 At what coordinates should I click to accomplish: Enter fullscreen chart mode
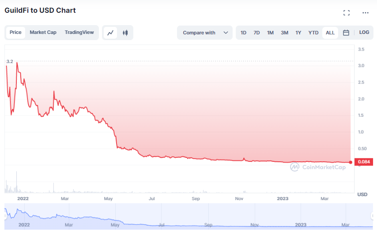(x=347, y=13)
